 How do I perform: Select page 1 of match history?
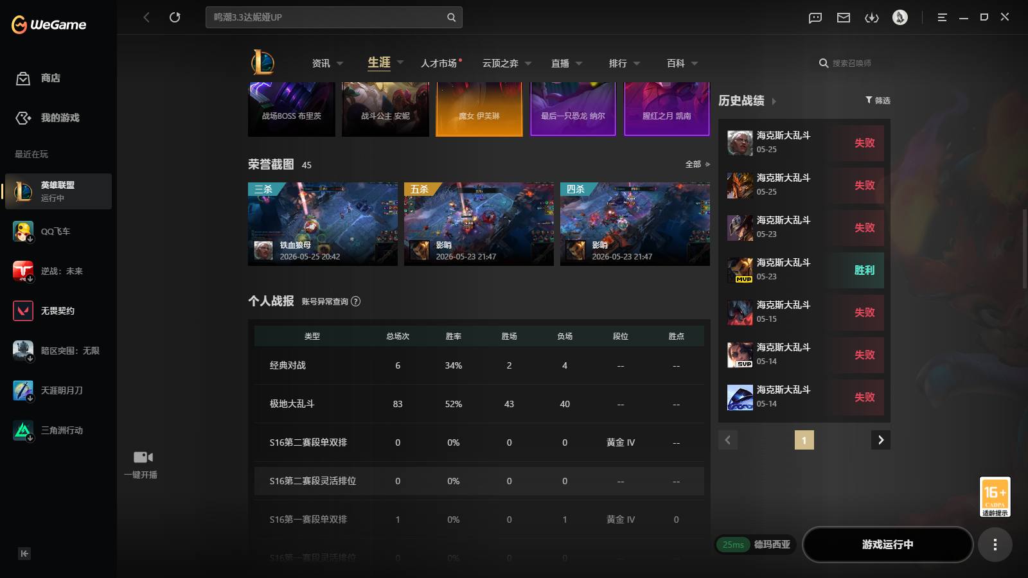click(804, 440)
